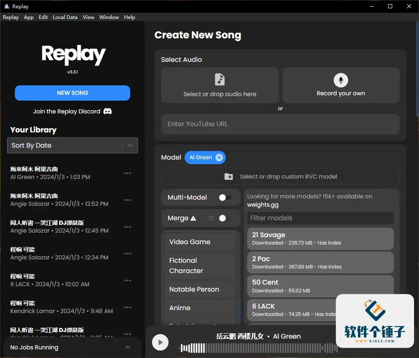The width and height of the screenshot is (419, 358).
Task: Select the Fictional Character category
Action: click(199, 266)
